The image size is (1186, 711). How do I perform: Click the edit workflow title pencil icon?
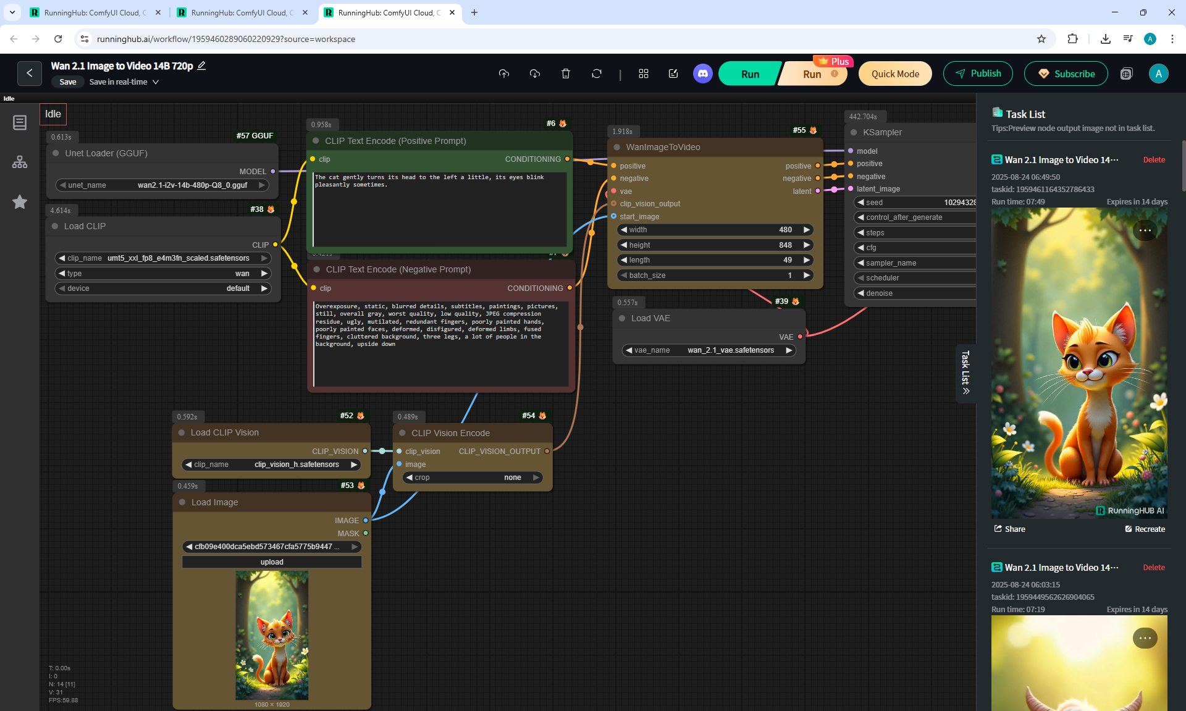tap(201, 65)
